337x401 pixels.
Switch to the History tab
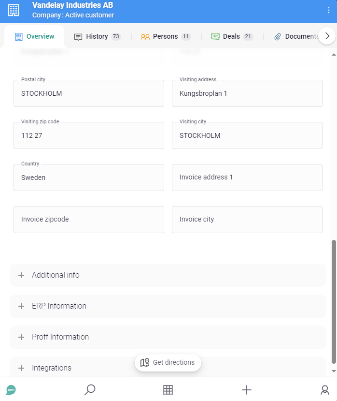coord(97,36)
